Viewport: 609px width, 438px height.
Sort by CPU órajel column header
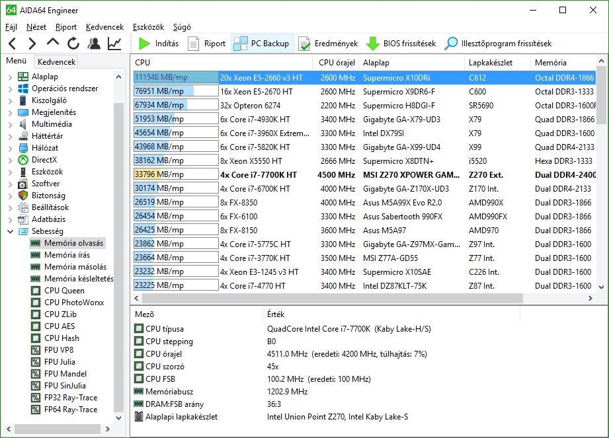[337, 63]
